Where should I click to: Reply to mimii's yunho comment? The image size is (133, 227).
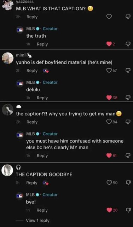tap(32, 71)
